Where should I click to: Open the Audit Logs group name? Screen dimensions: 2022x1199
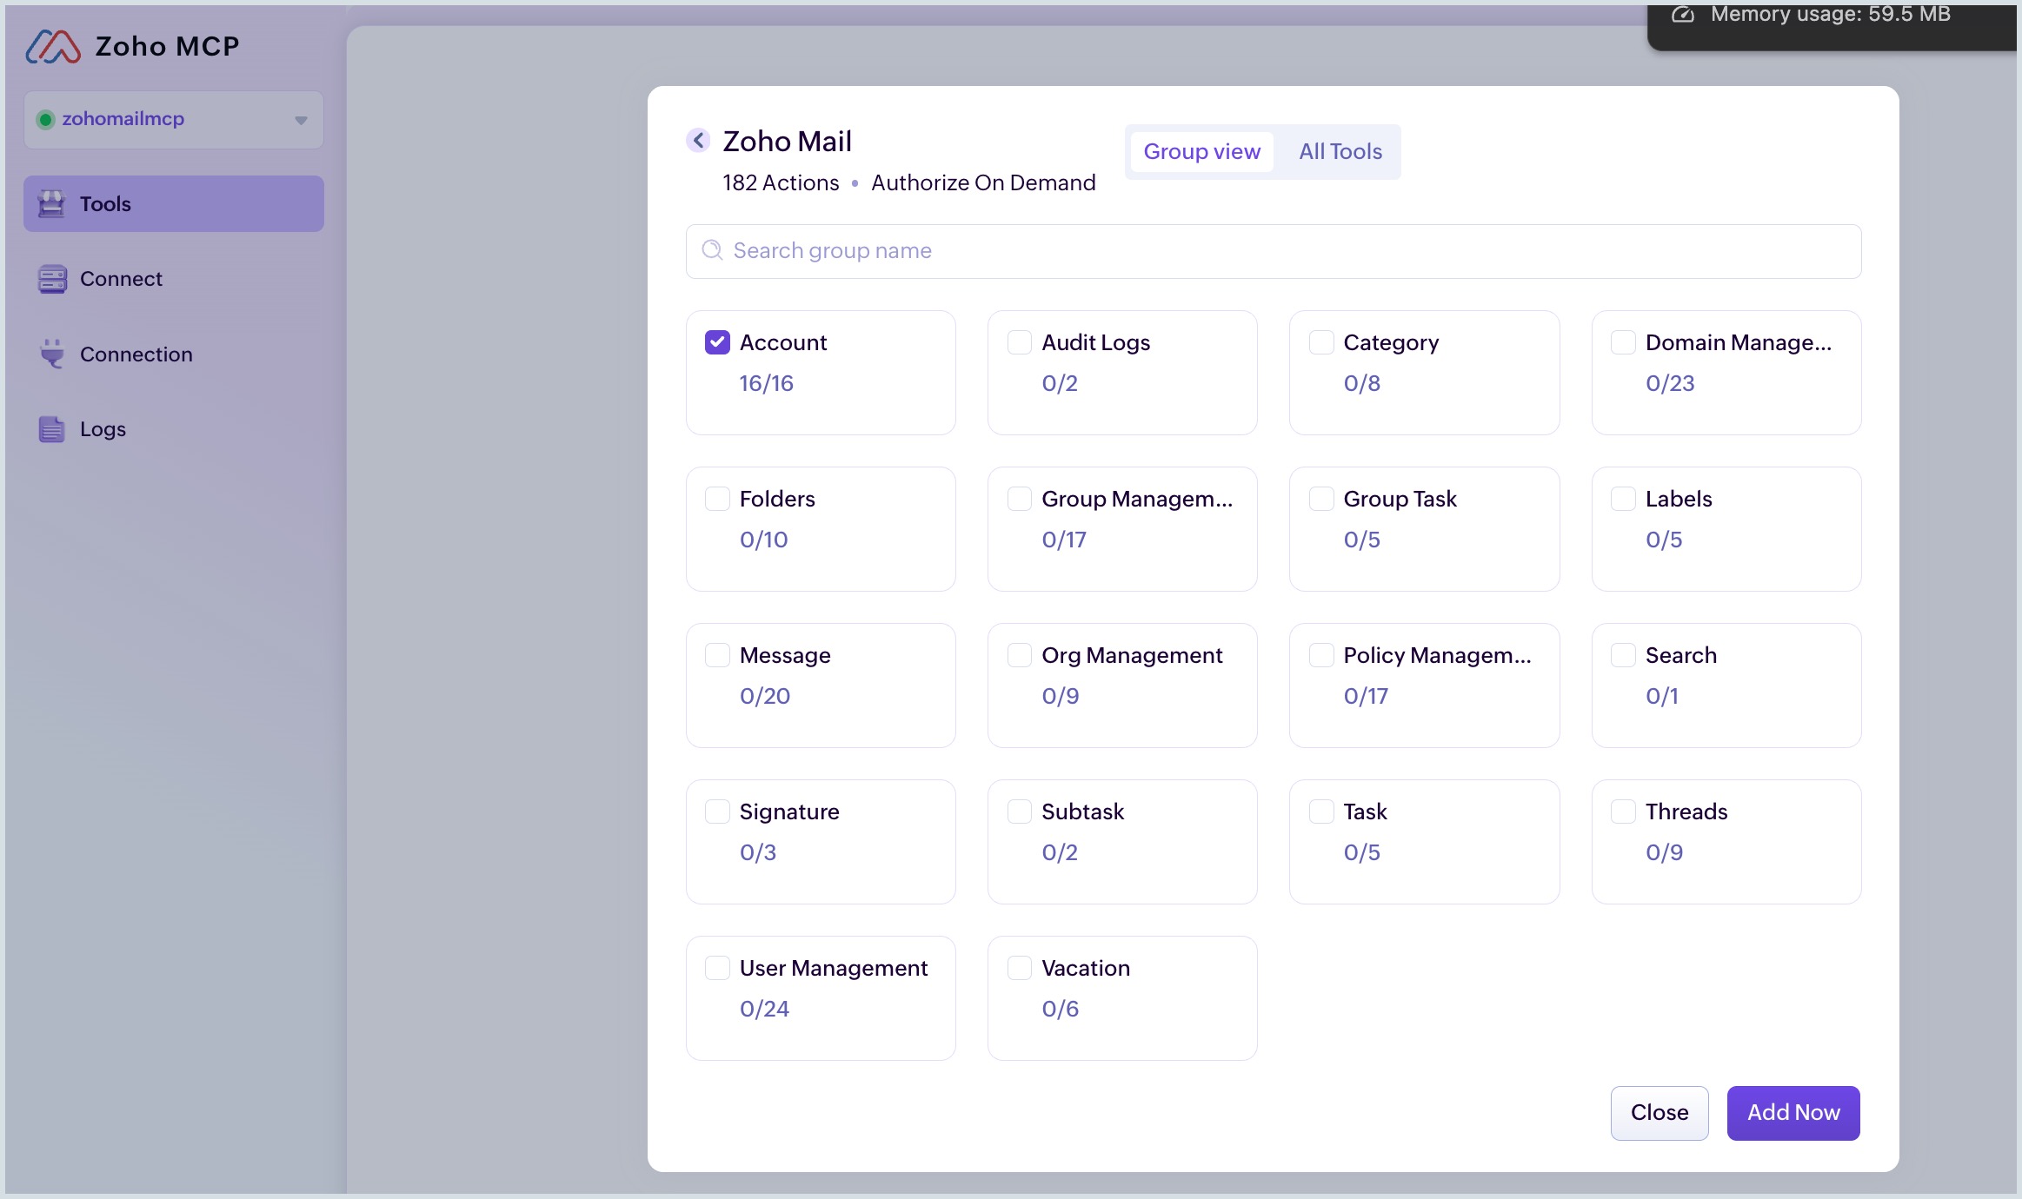(x=1095, y=342)
